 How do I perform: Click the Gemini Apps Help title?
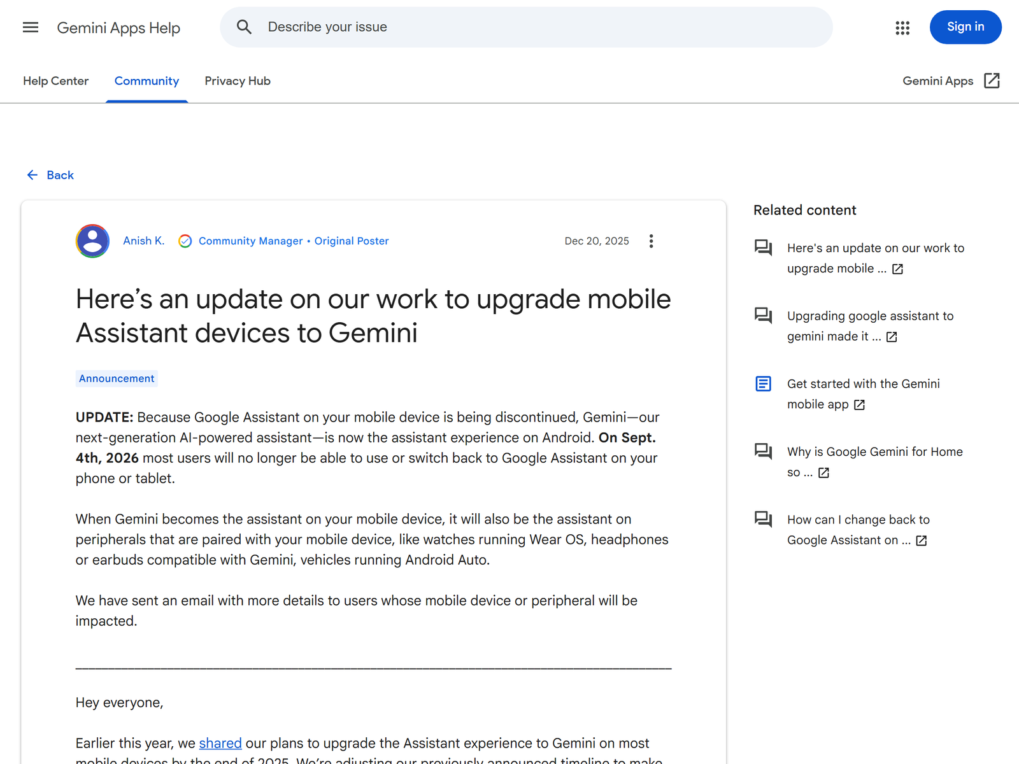[118, 28]
